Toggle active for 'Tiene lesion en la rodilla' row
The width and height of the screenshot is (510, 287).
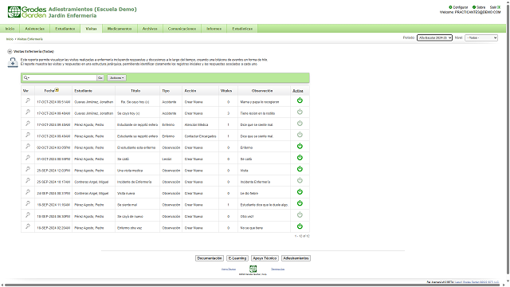tap(300, 112)
